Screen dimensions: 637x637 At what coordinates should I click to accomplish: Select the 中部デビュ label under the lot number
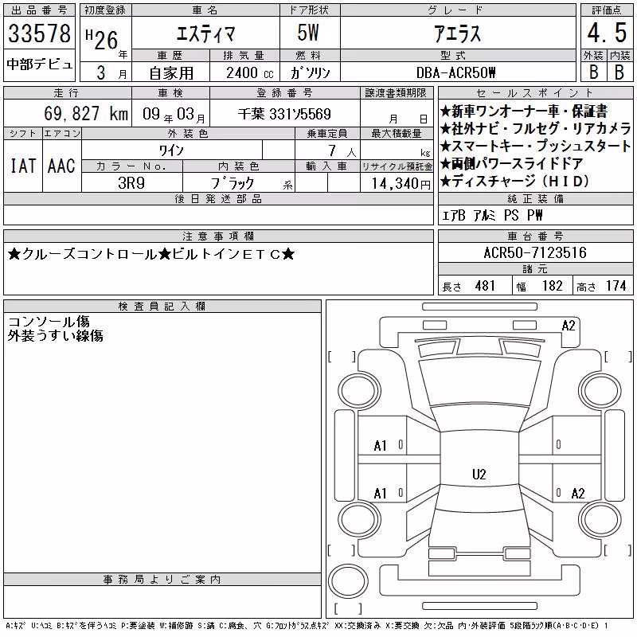tap(39, 64)
